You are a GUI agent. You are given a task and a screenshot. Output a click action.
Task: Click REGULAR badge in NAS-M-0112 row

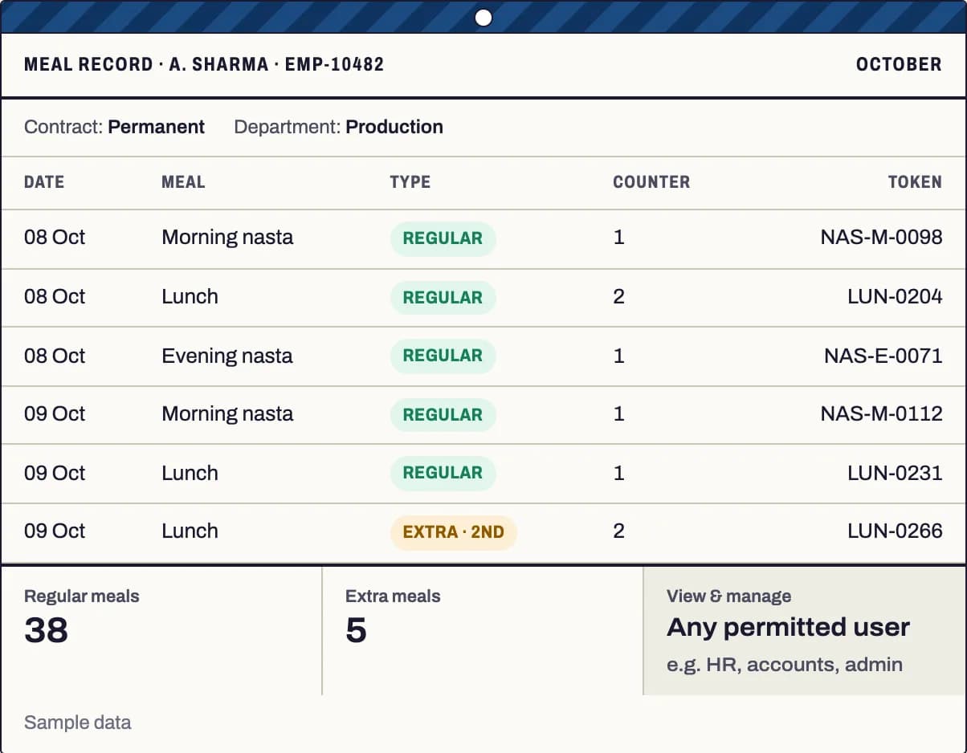(x=443, y=415)
